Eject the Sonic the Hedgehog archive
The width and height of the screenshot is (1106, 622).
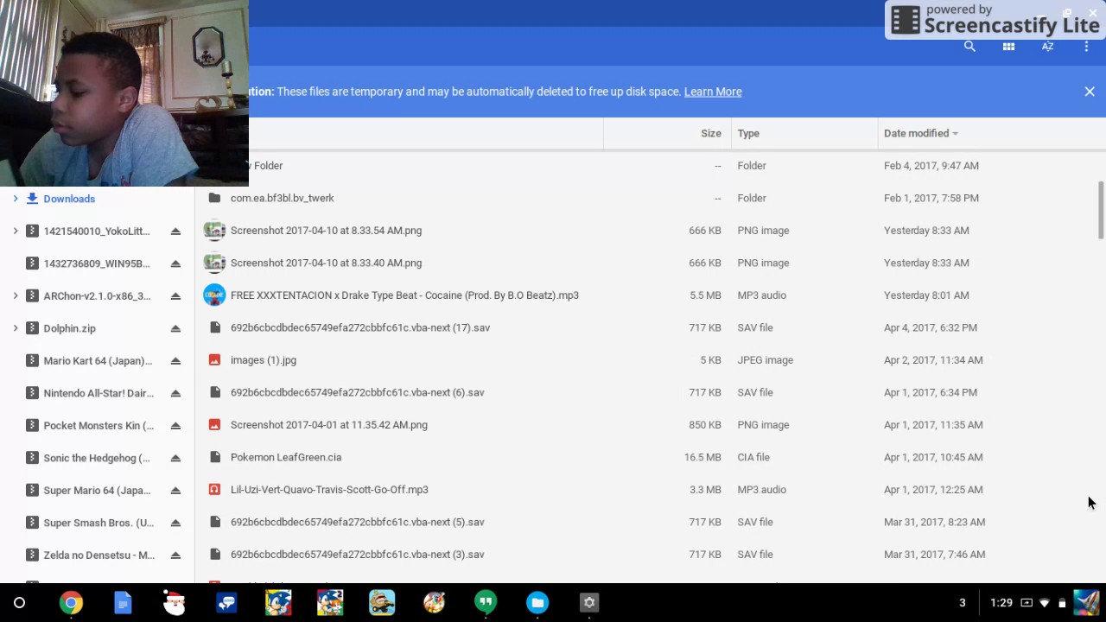(x=175, y=458)
